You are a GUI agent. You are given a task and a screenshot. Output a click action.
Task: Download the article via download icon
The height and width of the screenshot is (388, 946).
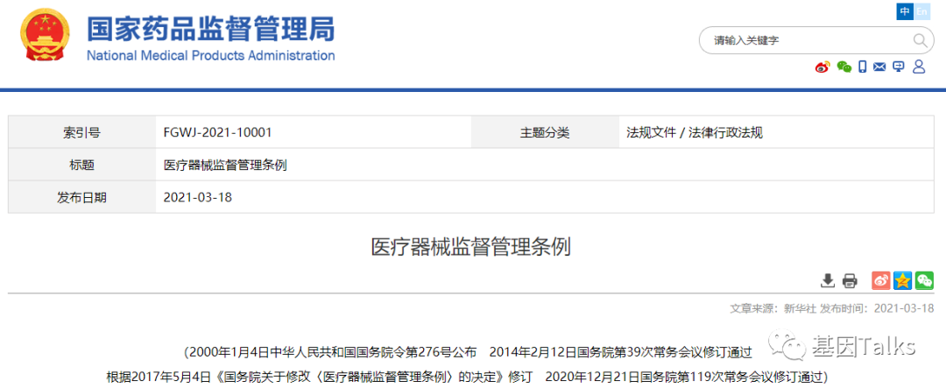tap(827, 280)
